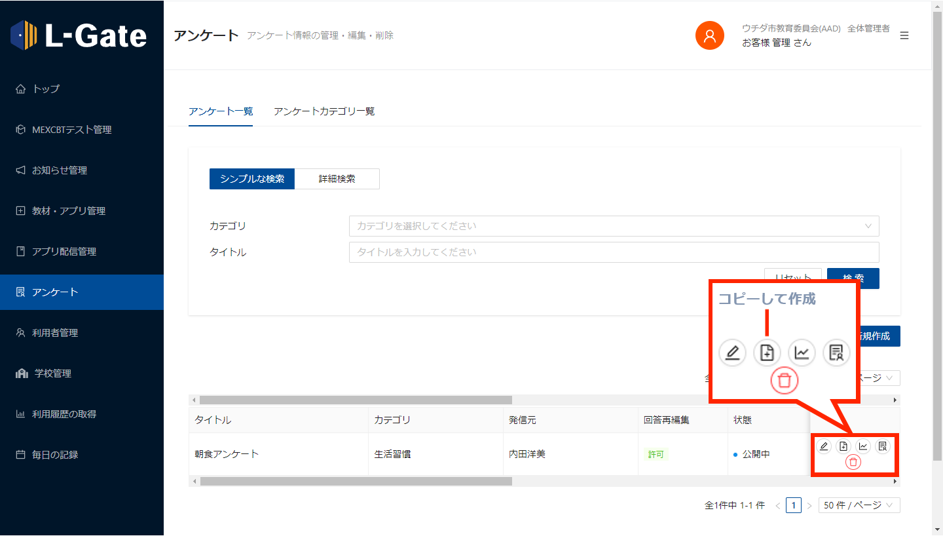Screen dimensions: 943x536
Task: Click the next page arrow in pagination
Action: click(809, 506)
